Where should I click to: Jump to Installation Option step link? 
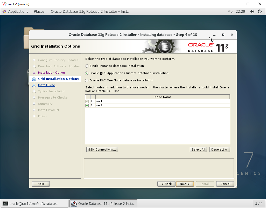click(51, 73)
